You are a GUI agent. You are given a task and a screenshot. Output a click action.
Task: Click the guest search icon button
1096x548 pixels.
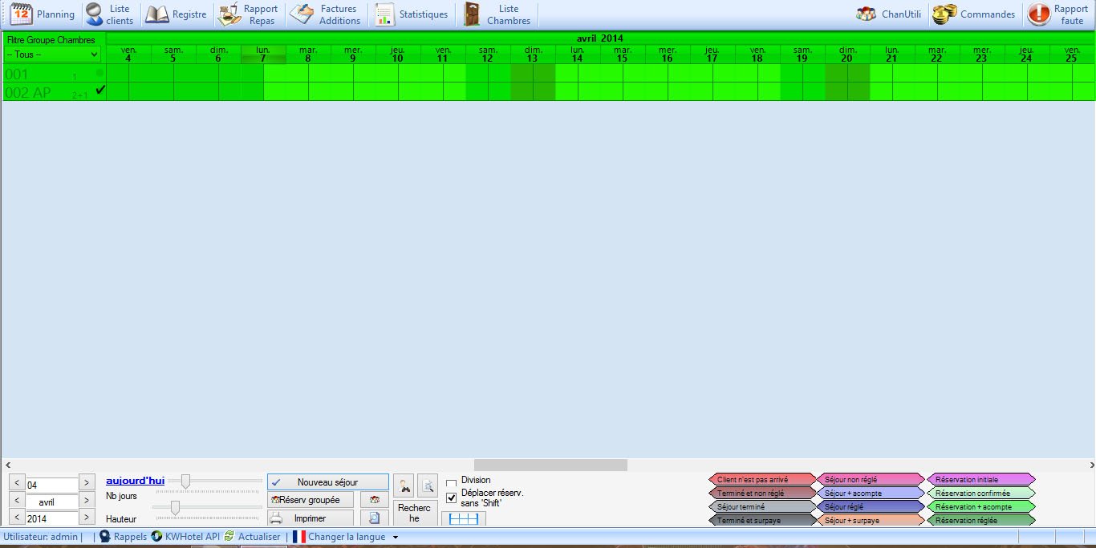click(x=404, y=485)
